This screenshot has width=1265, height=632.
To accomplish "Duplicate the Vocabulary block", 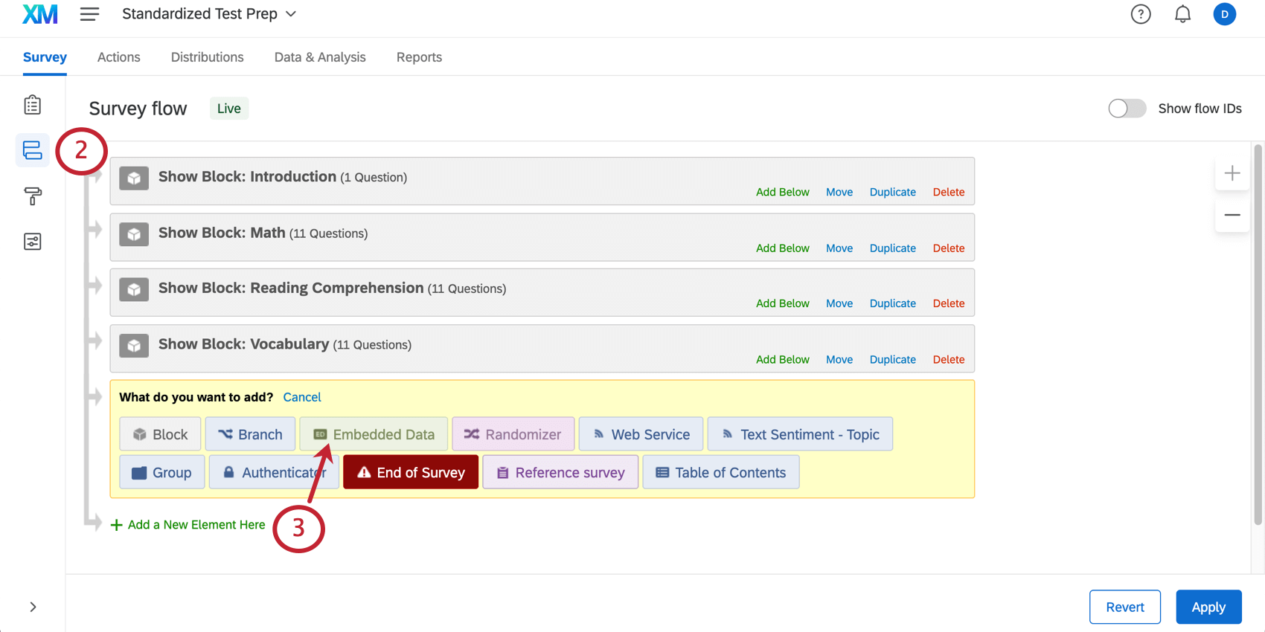I will (x=893, y=359).
